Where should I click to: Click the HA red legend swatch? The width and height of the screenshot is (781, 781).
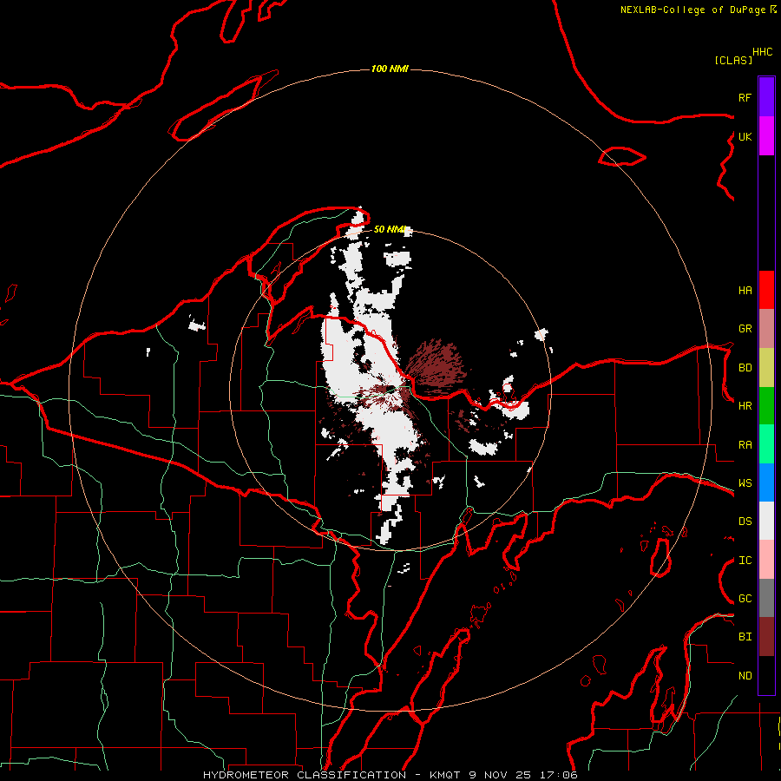tap(766, 290)
